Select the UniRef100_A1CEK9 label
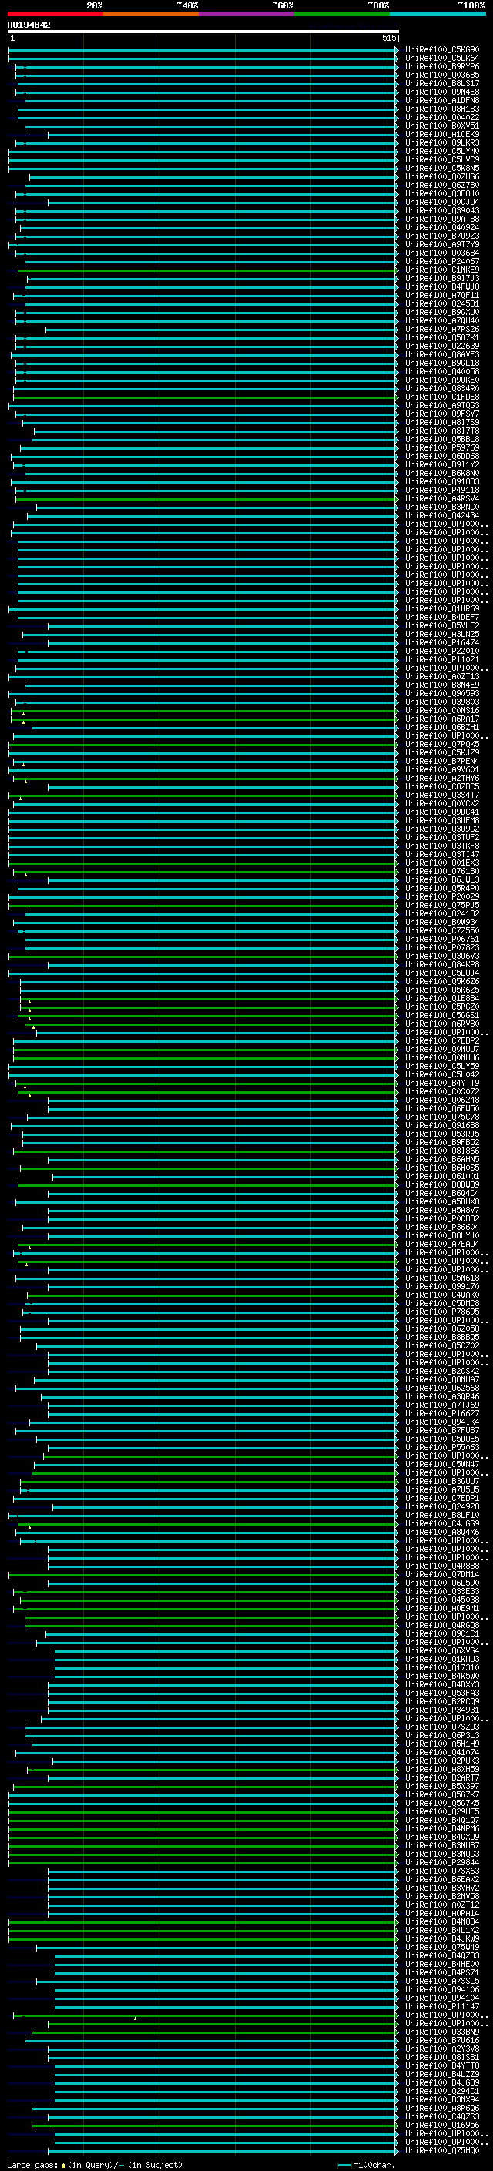 pyautogui.click(x=442, y=134)
